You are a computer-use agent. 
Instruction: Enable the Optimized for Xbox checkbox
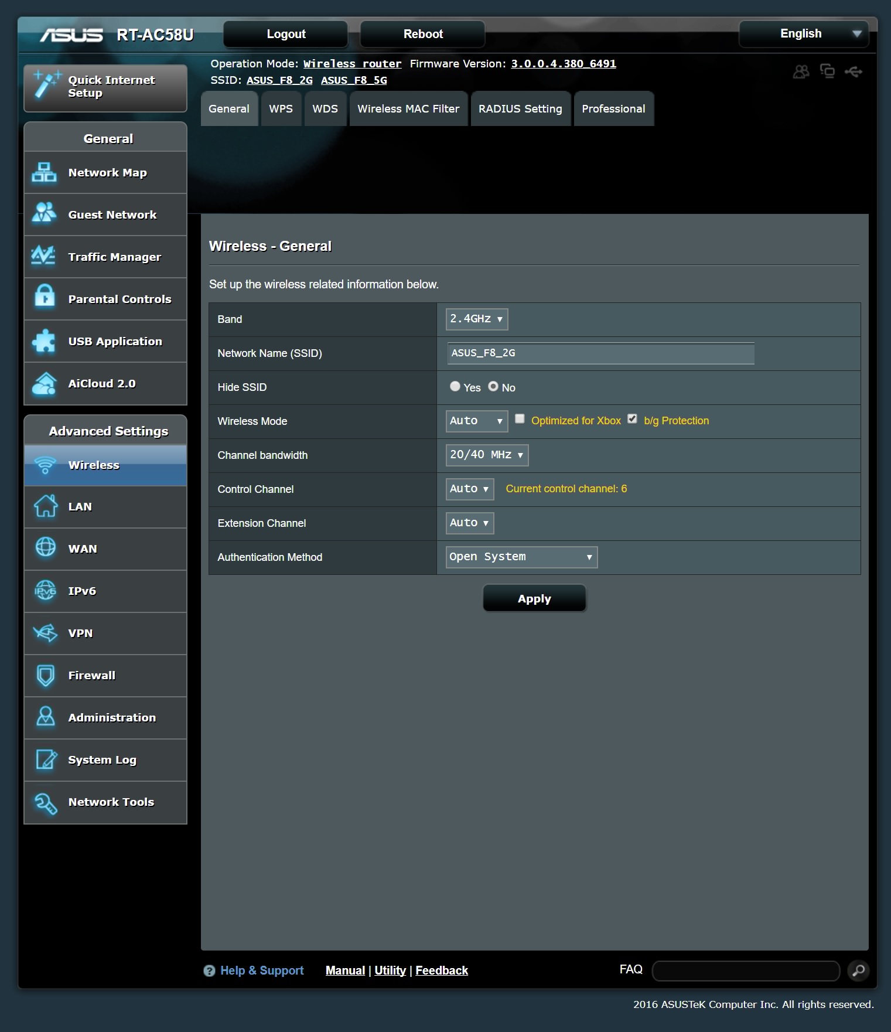coord(520,418)
